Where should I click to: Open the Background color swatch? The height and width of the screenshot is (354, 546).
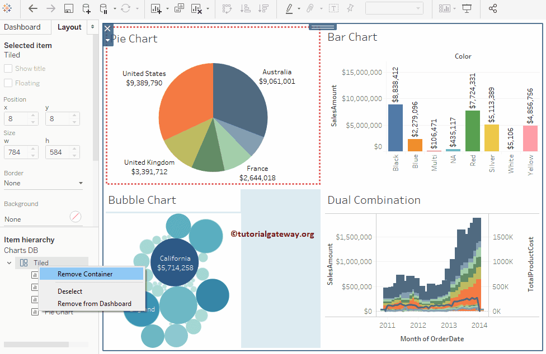click(x=76, y=217)
